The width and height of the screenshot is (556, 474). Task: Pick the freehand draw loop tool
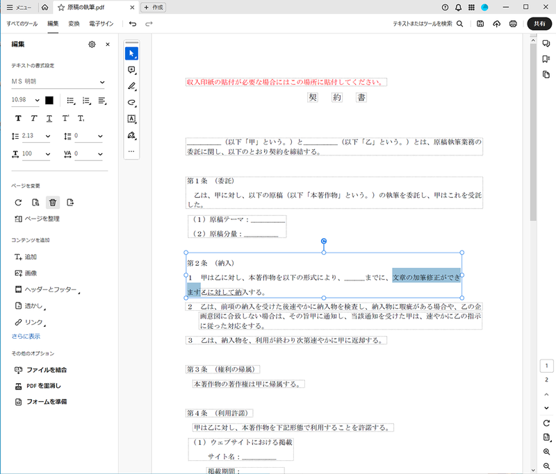(x=131, y=103)
